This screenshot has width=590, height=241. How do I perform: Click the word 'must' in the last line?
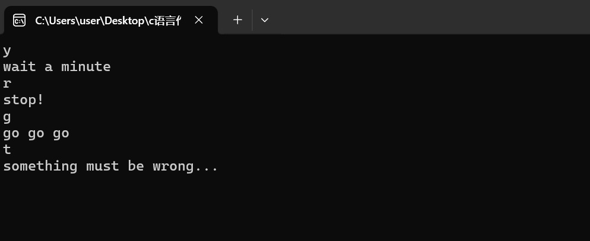click(102, 166)
